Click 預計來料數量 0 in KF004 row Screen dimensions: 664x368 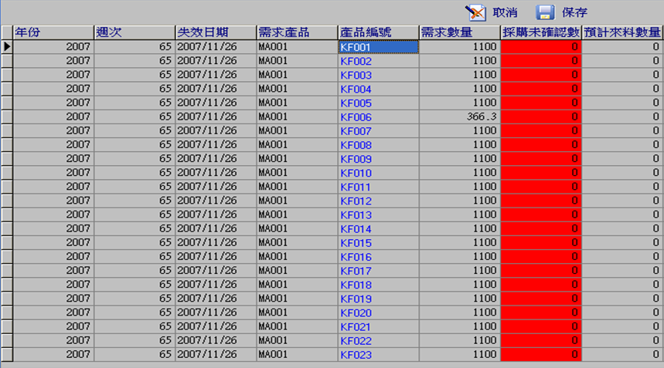coord(622,89)
